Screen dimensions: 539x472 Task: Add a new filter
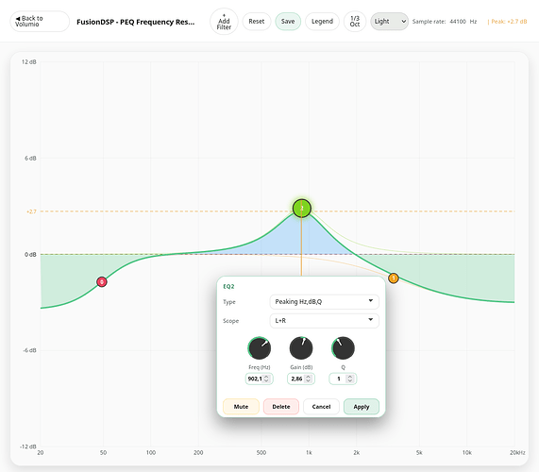pyautogui.click(x=224, y=22)
